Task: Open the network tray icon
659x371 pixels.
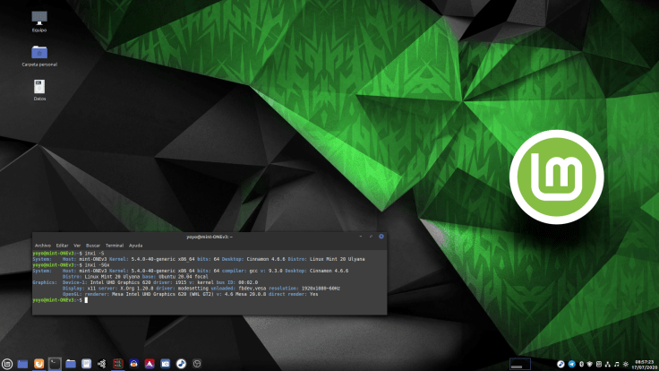Action: [x=608, y=364]
